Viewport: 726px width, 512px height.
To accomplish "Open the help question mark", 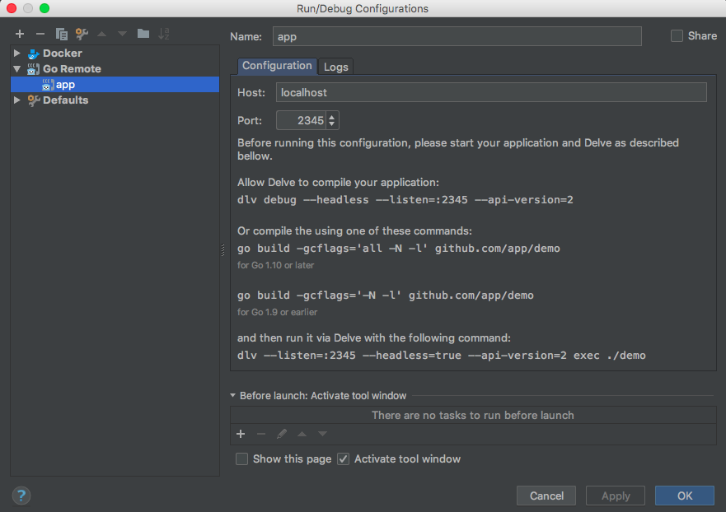I will 21,495.
